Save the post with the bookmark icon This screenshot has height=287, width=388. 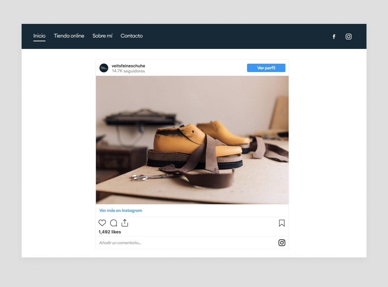(x=282, y=223)
